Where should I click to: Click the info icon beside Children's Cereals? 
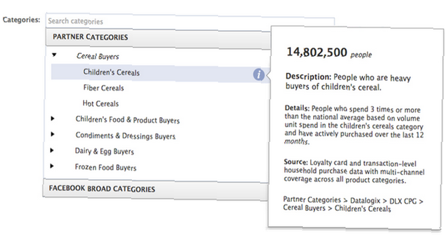coord(259,75)
